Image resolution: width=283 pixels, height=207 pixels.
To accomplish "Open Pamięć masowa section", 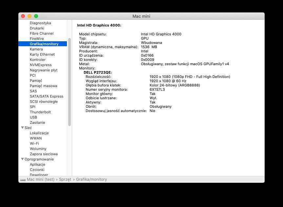I will [x=43, y=86].
